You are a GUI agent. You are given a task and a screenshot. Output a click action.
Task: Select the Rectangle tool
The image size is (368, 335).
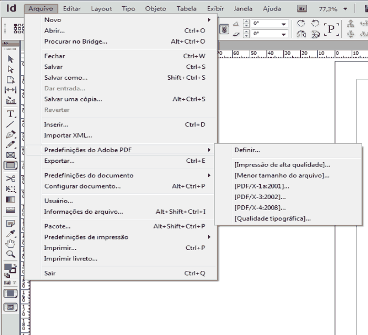[x=11, y=165]
